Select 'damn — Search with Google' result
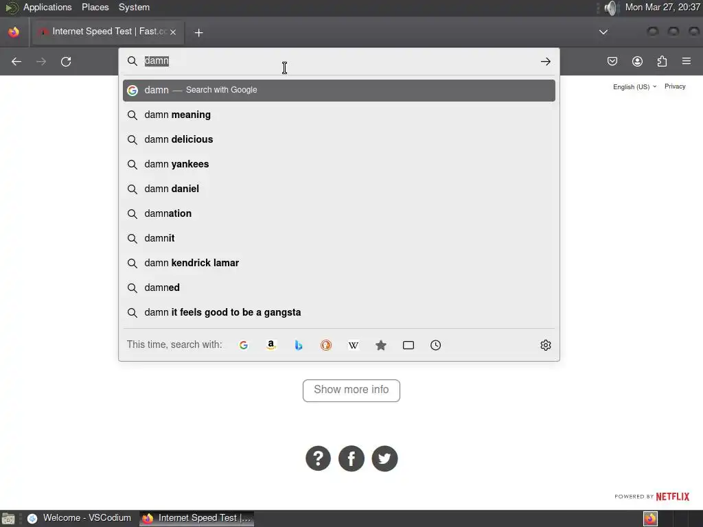703x527 pixels. point(339,90)
